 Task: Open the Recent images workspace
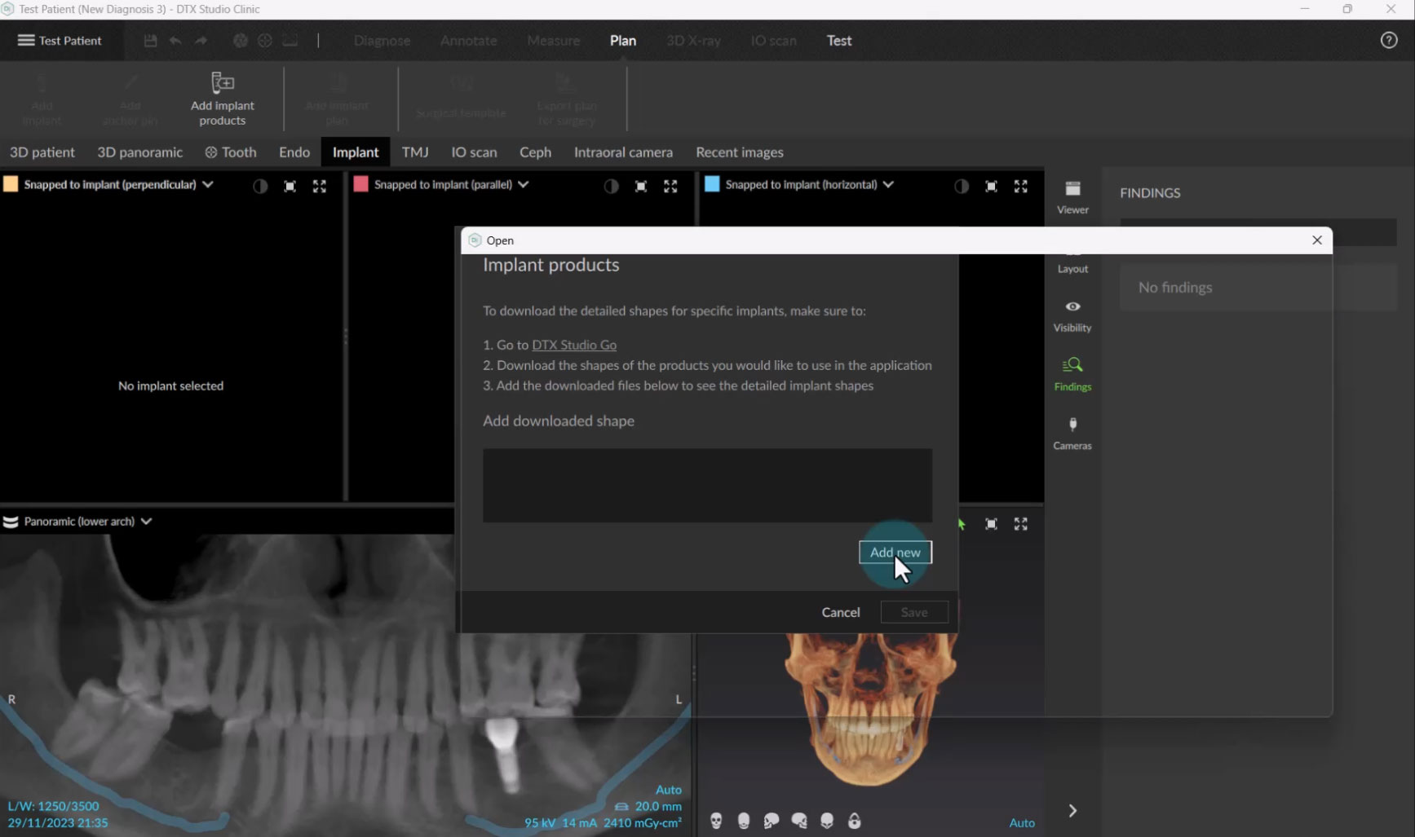pyautogui.click(x=740, y=152)
